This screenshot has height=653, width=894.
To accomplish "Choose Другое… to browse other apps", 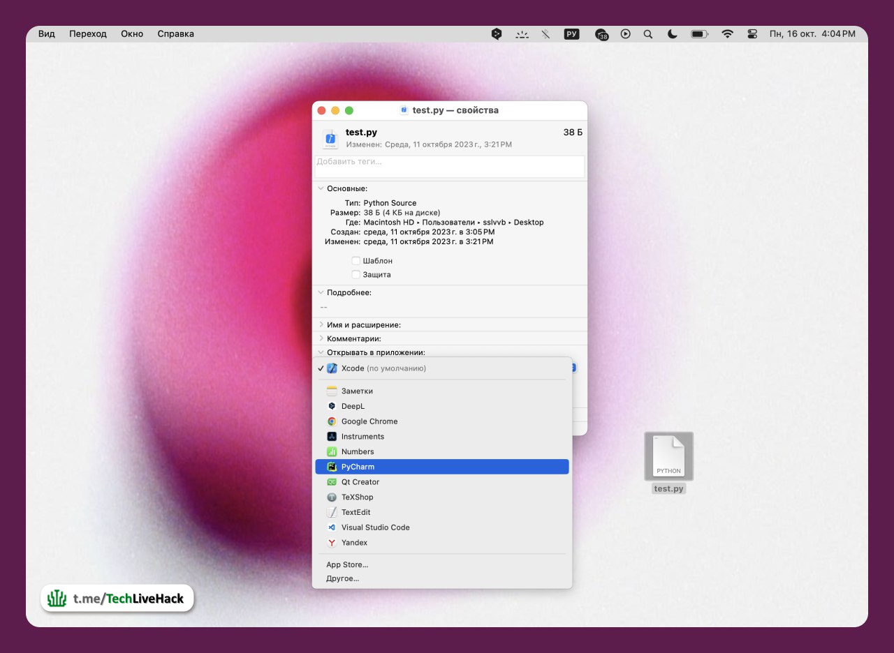I will pos(442,579).
